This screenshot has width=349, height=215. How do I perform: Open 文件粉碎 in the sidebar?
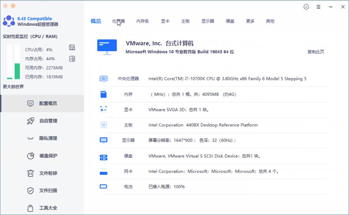coord(42,173)
